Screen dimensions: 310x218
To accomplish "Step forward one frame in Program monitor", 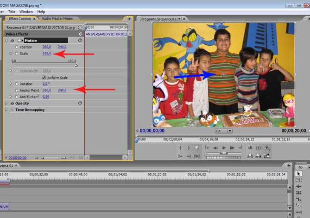I will click(233, 148).
